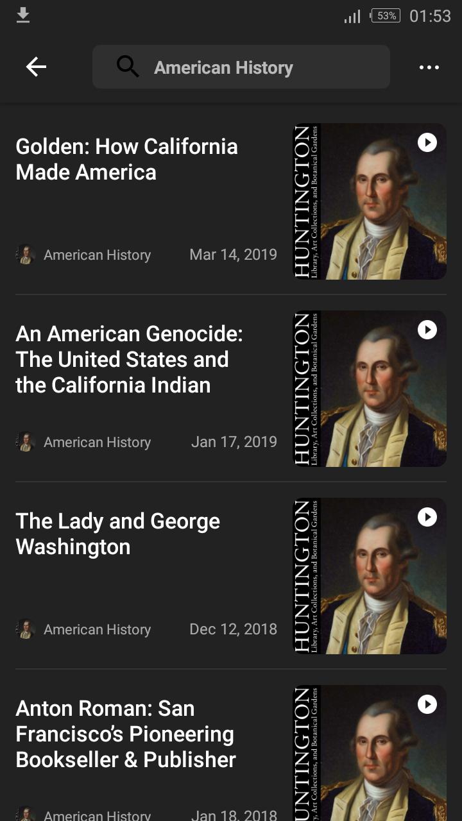Tap American History label dated Jan 17, 2019

click(97, 442)
